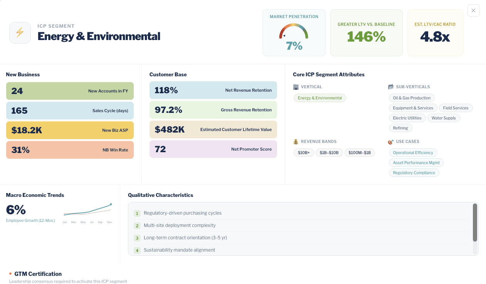Click badge 4 beside Sustainability mandate alignment

click(137, 250)
